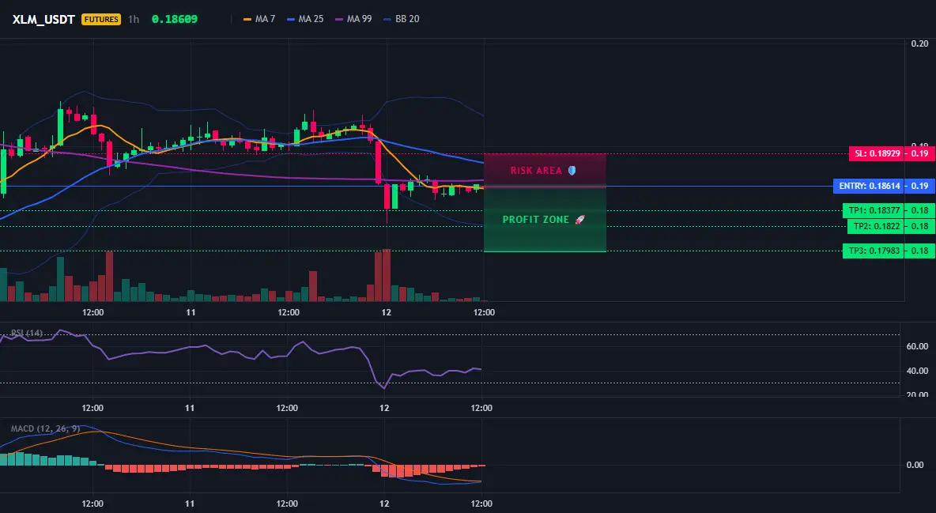Click the SL: 0.18929 price label
Screen dimensions: 936x513
877,153
